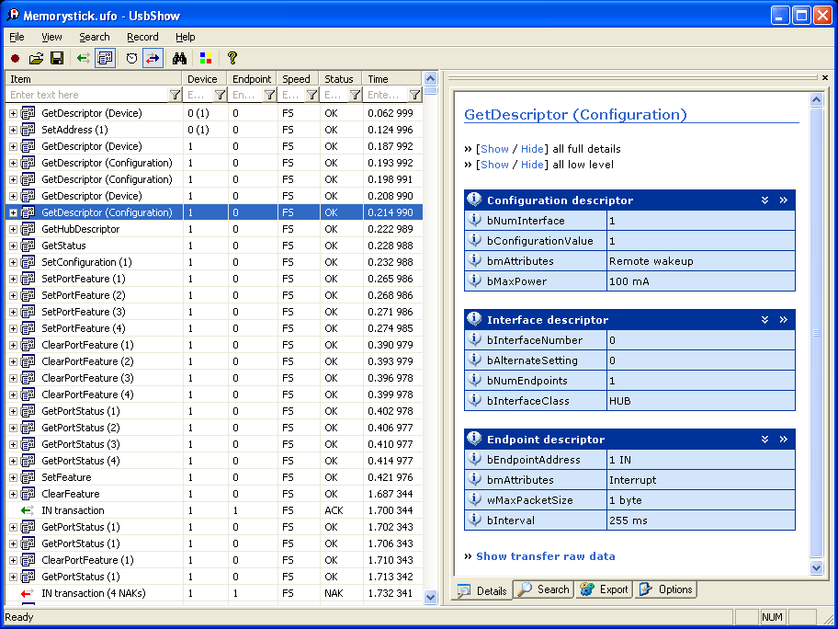This screenshot has height=629, width=838.
Task: Click the save floppy disk icon
Action: pos(57,58)
